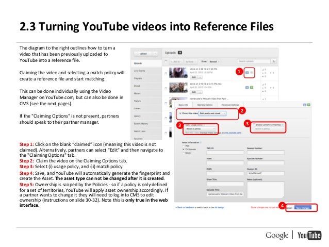Click the Episode Number input field
The height and width of the screenshot is (247, 329).
tap(266, 163)
